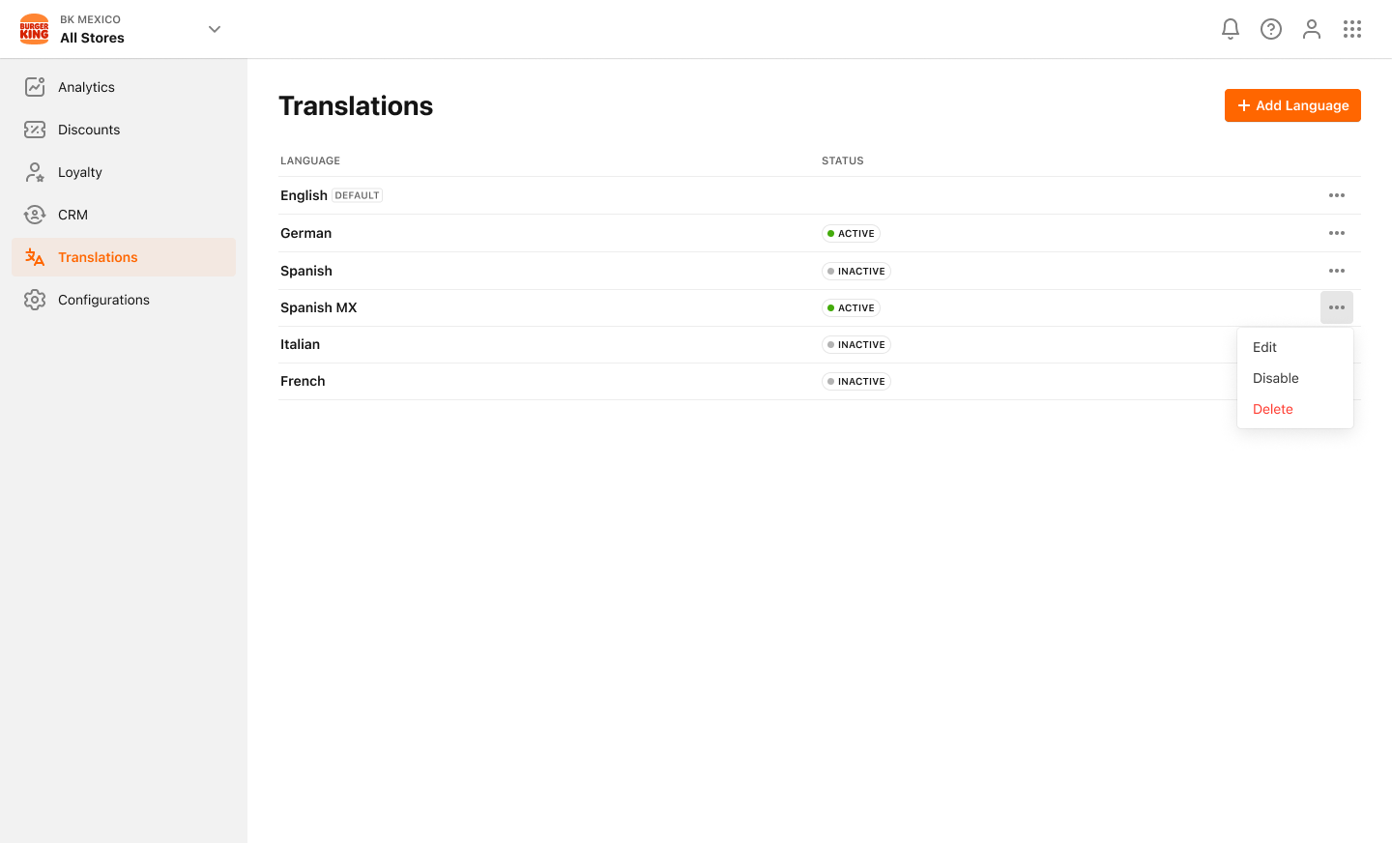Image resolution: width=1392 pixels, height=843 pixels.
Task: Open the help question mark icon
Action: (x=1271, y=29)
